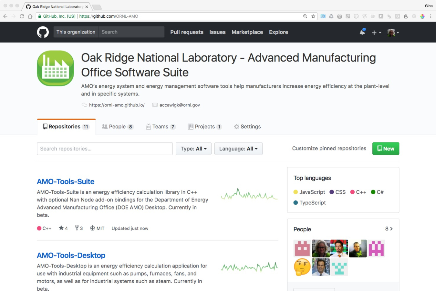Reload the page

click(x=22, y=16)
